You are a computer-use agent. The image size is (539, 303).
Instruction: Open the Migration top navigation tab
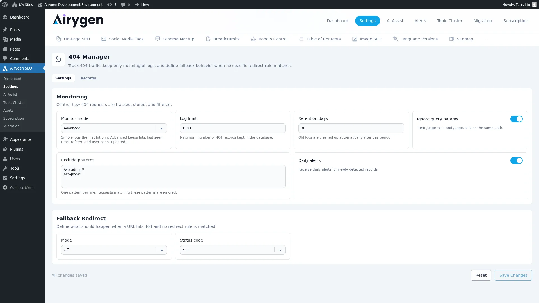point(483,21)
